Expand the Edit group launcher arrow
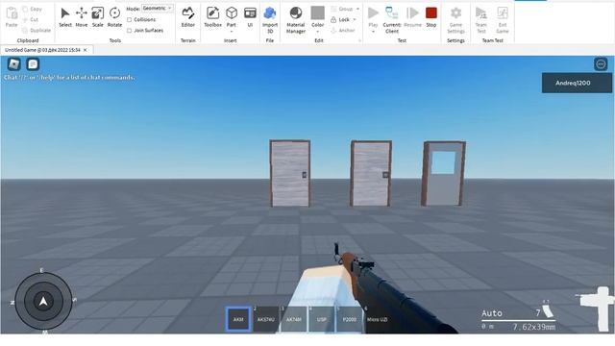 coord(359,40)
